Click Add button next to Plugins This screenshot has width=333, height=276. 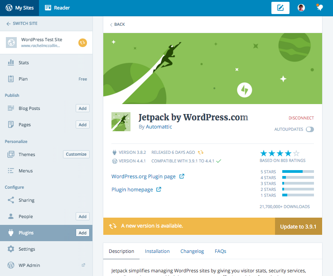pyautogui.click(x=82, y=233)
